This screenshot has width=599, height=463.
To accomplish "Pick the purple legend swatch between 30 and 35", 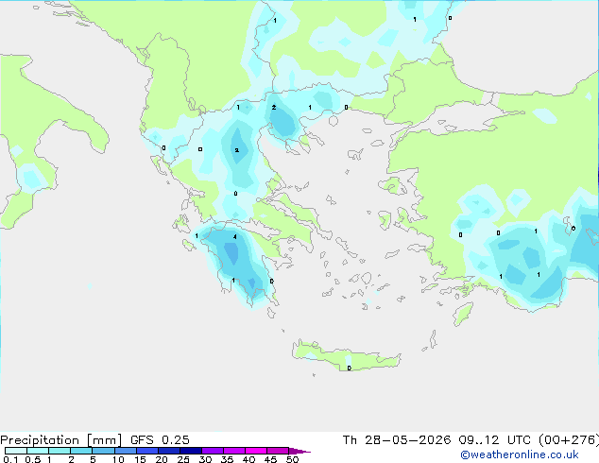I will (213, 451).
